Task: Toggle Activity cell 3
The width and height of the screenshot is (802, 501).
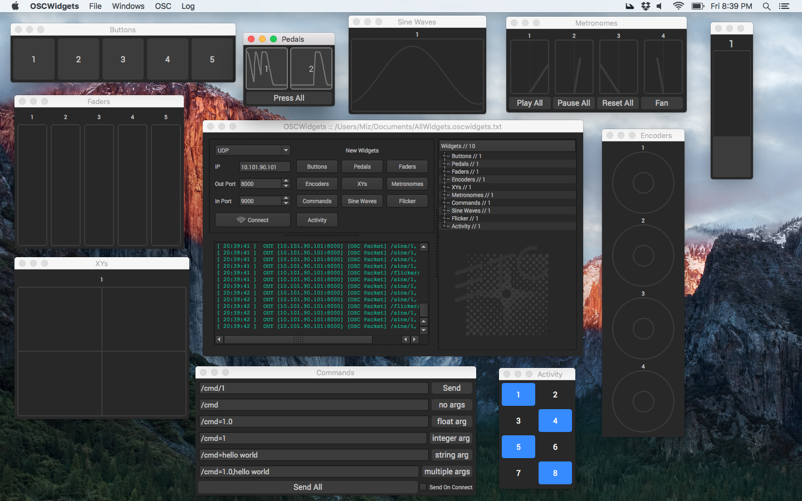Action: coord(519,421)
